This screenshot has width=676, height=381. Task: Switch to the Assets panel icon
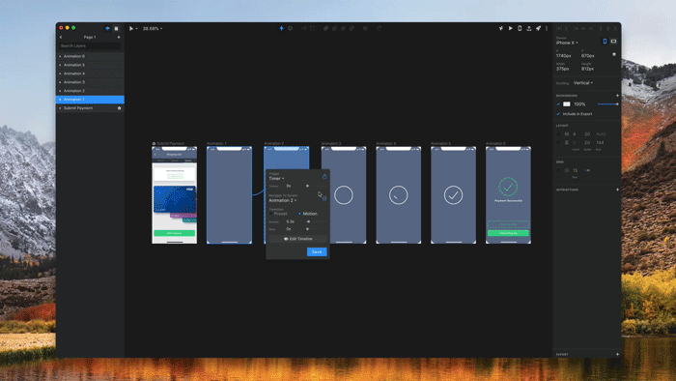point(116,28)
